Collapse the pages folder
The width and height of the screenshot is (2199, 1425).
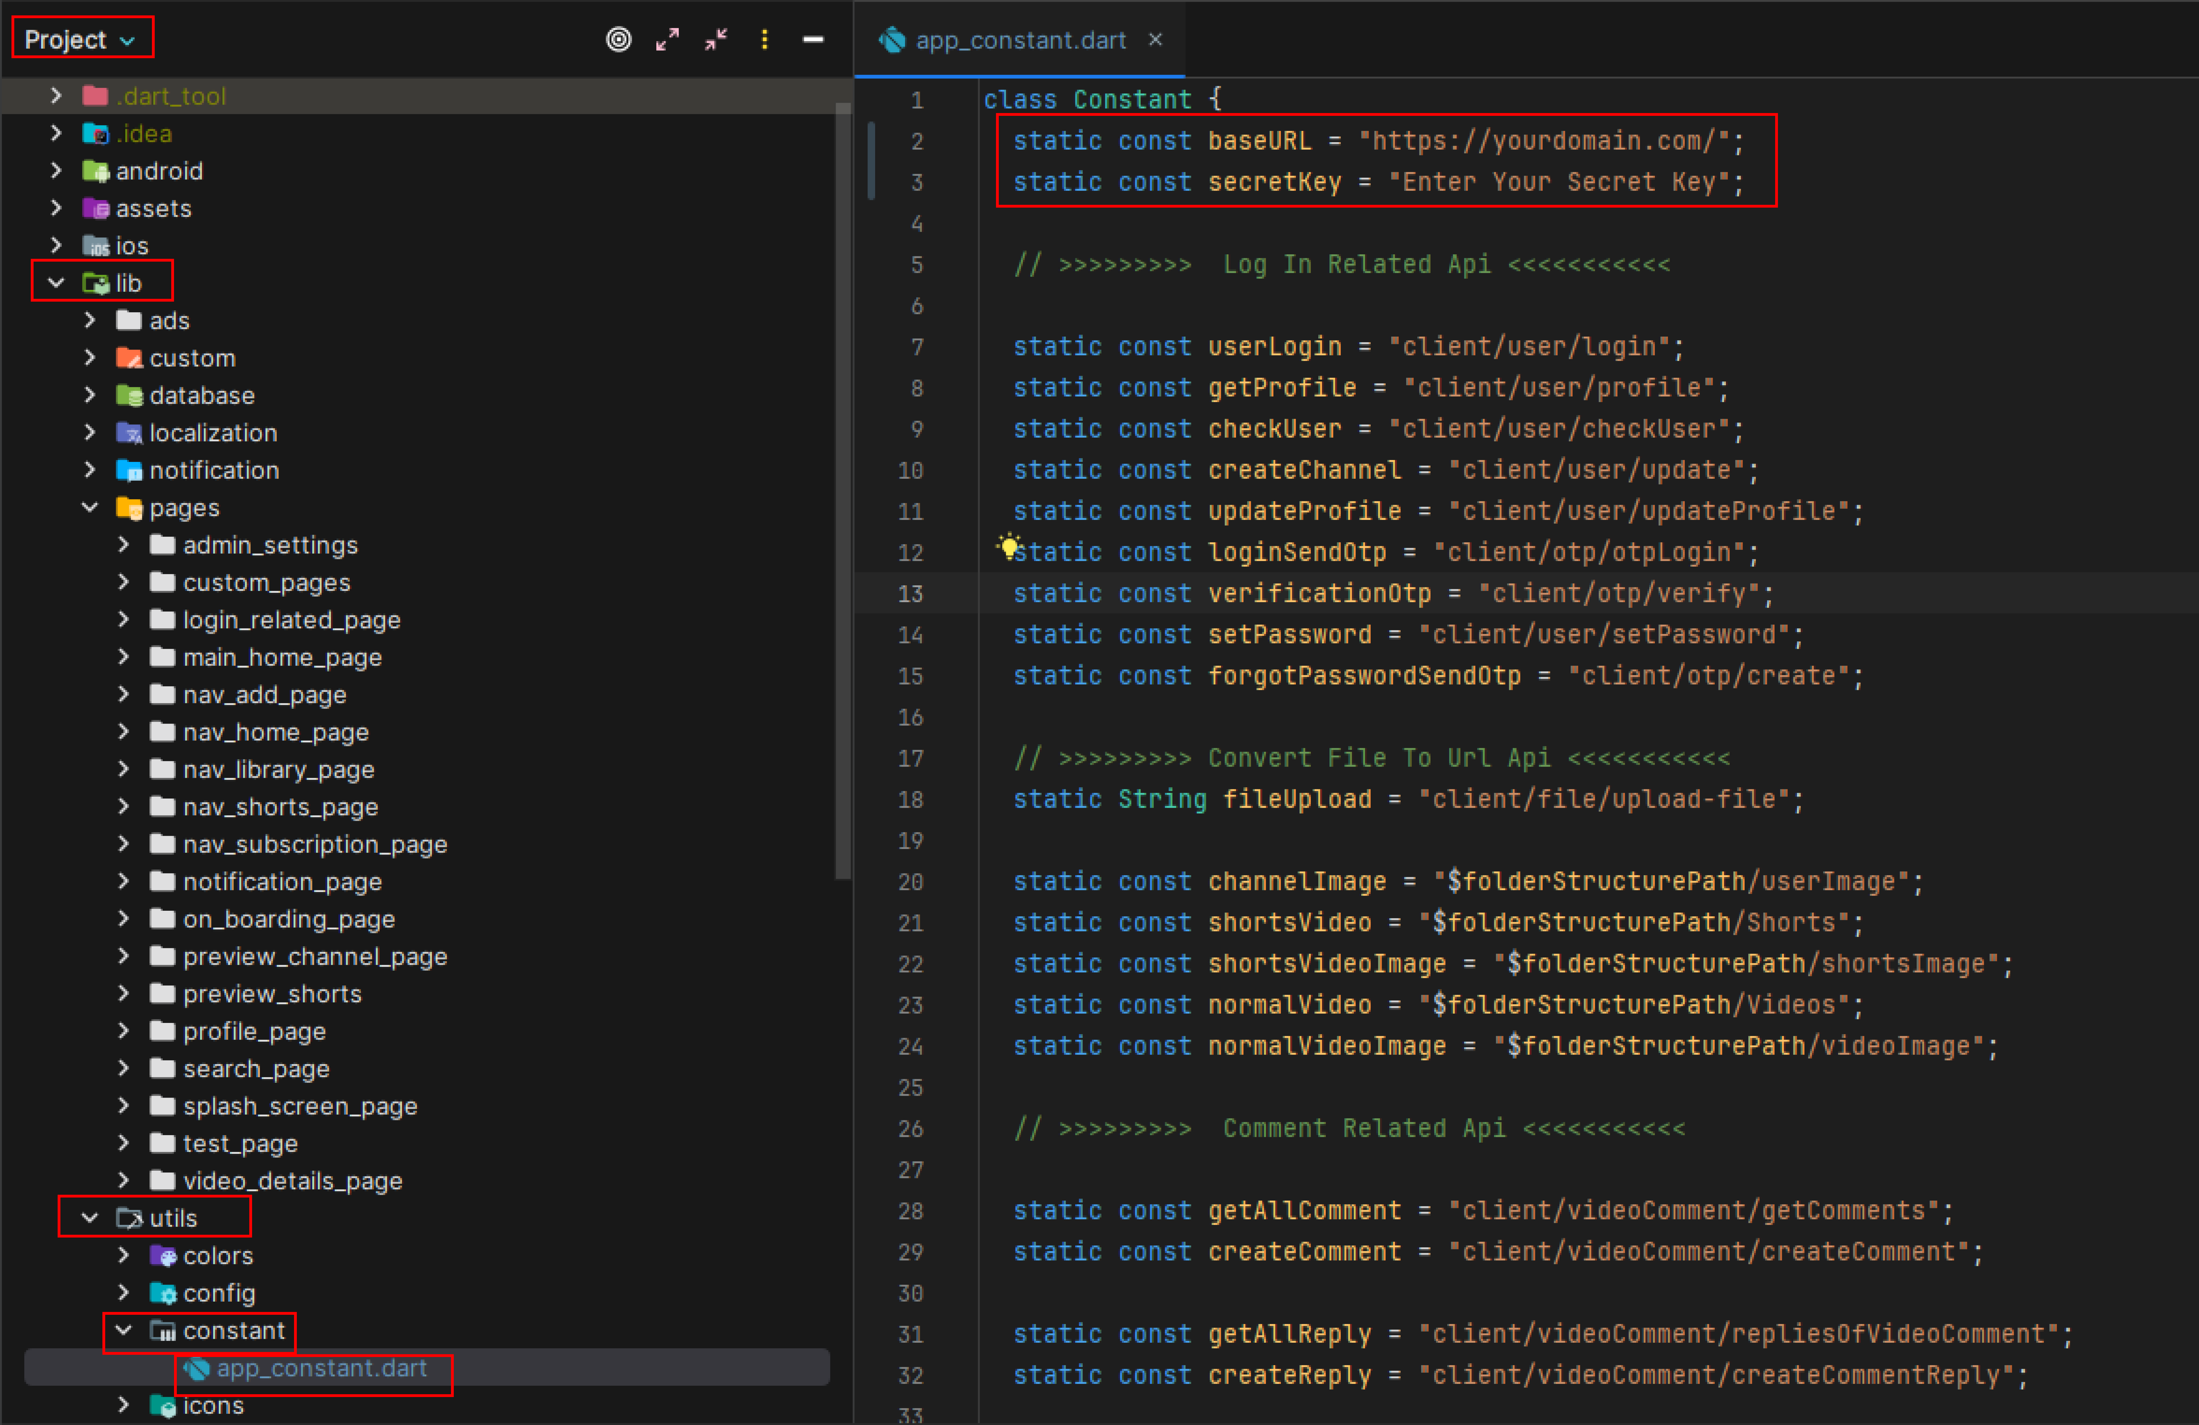90,507
